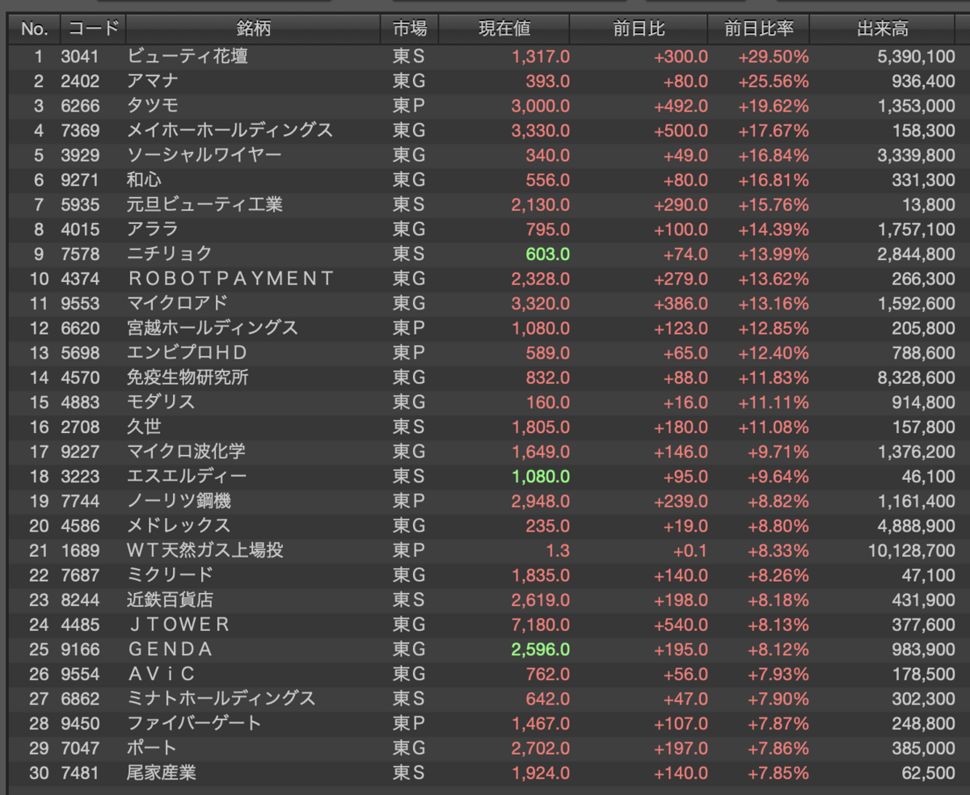
Task: Sort by the No. column header
Action: [34, 29]
